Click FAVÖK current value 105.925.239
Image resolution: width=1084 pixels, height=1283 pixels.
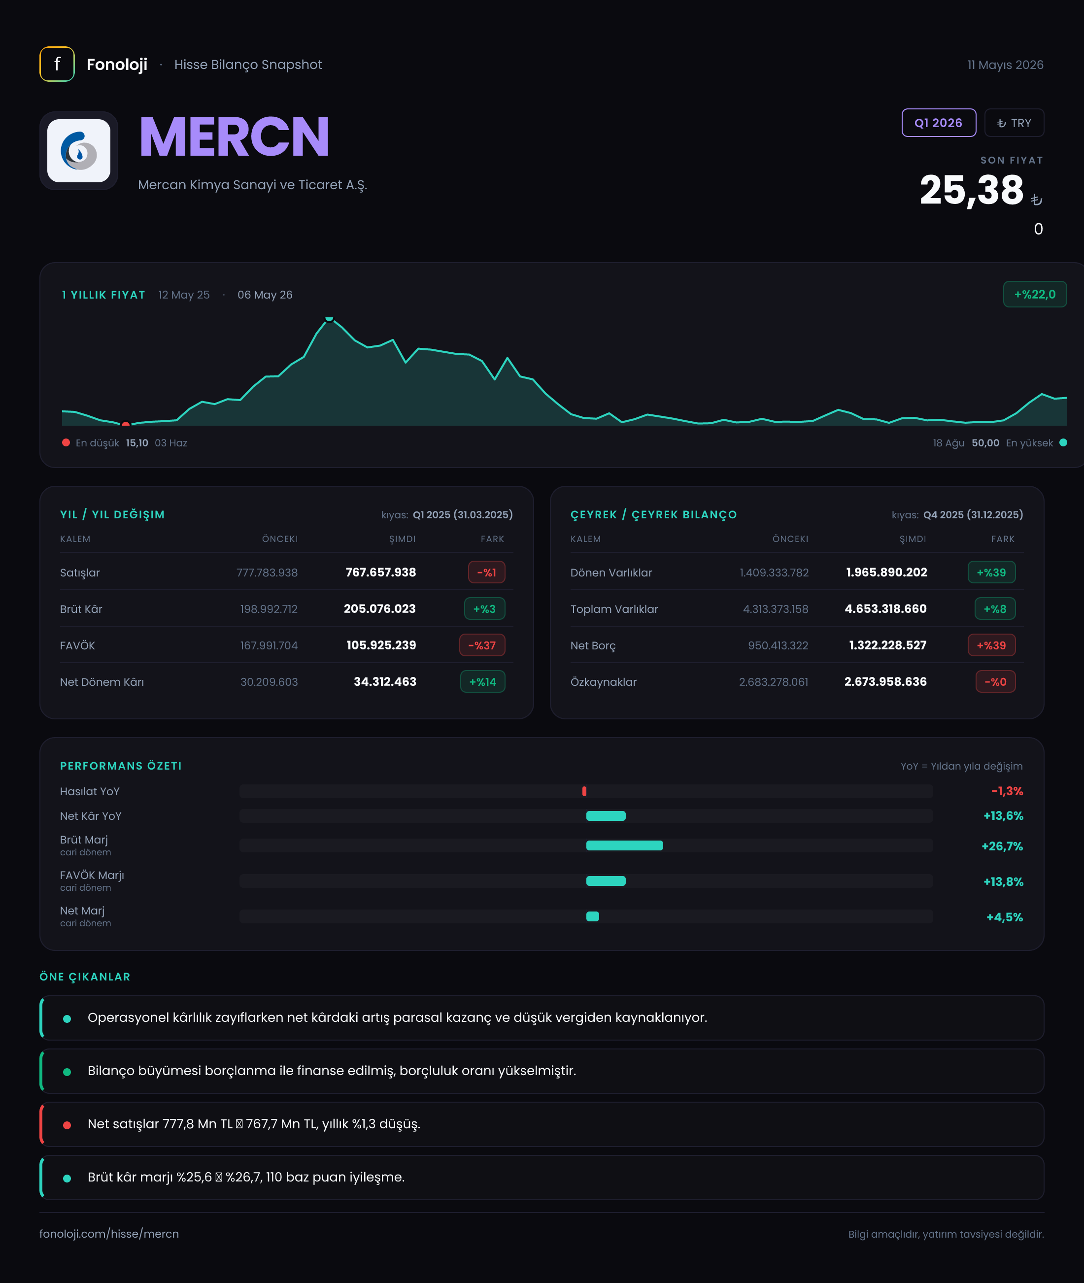pos(381,645)
